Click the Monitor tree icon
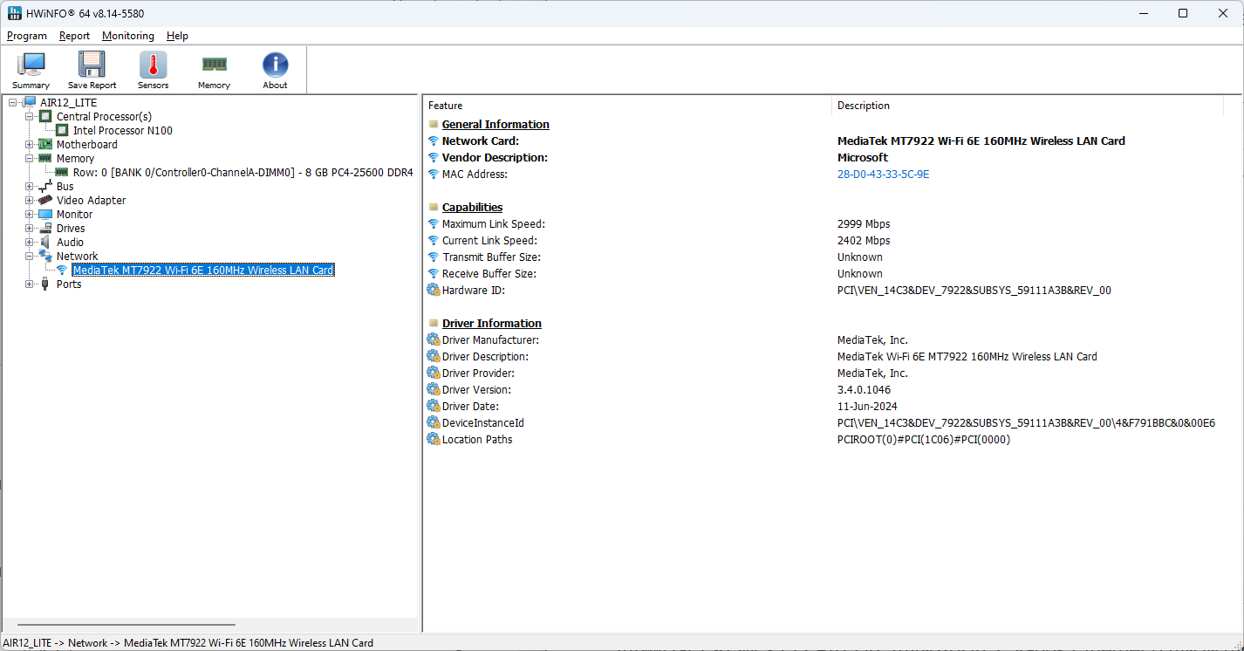1244x651 pixels. [x=45, y=215]
